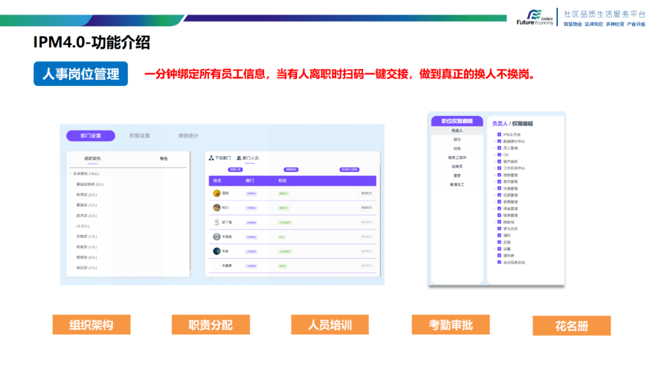Click the orange 组织架构 button

coord(91,325)
